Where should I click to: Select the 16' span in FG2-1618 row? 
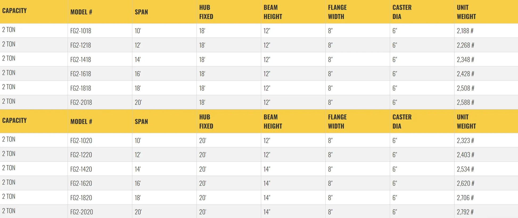138,74
